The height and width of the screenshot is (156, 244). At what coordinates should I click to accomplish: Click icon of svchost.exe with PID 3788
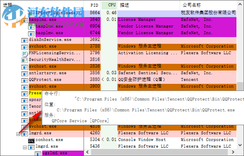[25, 47]
